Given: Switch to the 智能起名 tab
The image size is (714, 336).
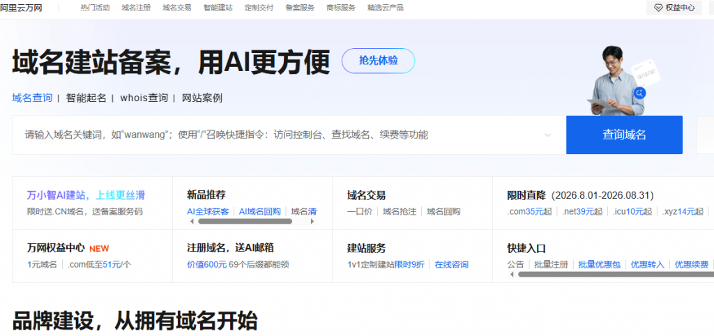Looking at the screenshot, I should [x=86, y=98].
